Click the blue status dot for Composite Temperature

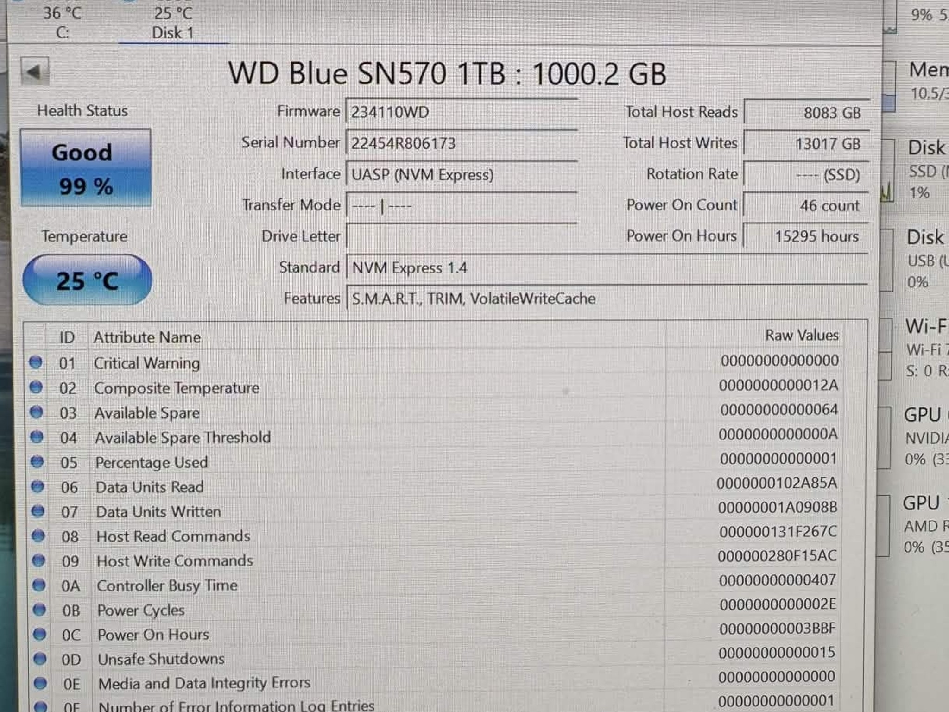(x=36, y=387)
